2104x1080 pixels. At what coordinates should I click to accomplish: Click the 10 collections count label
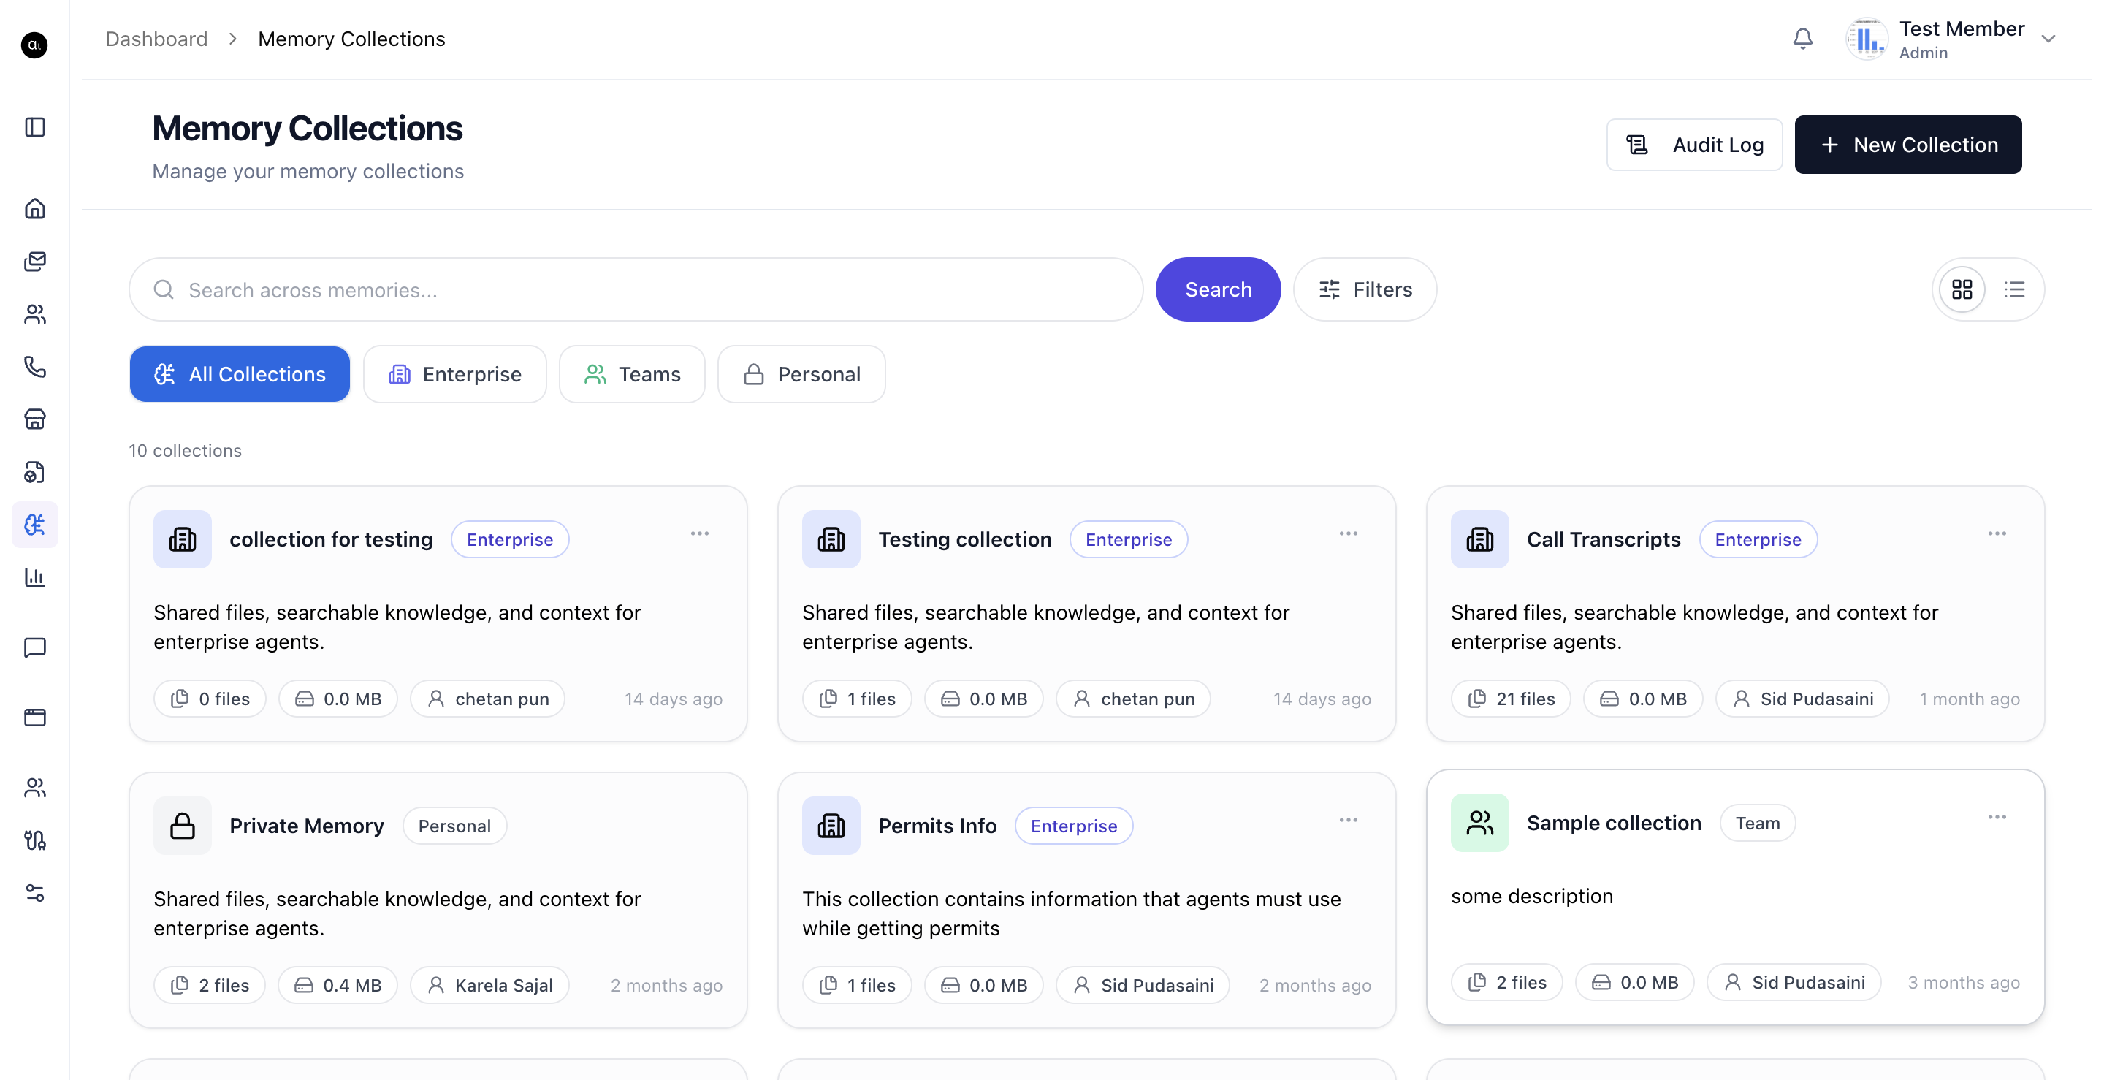[185, 450]
